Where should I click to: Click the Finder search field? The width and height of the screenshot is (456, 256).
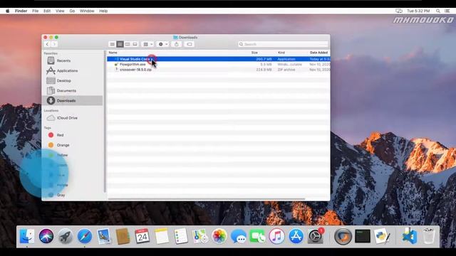[x=283, y=44]
